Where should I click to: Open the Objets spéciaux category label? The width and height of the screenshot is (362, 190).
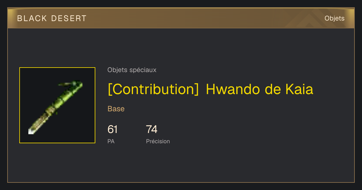(132, 70)
